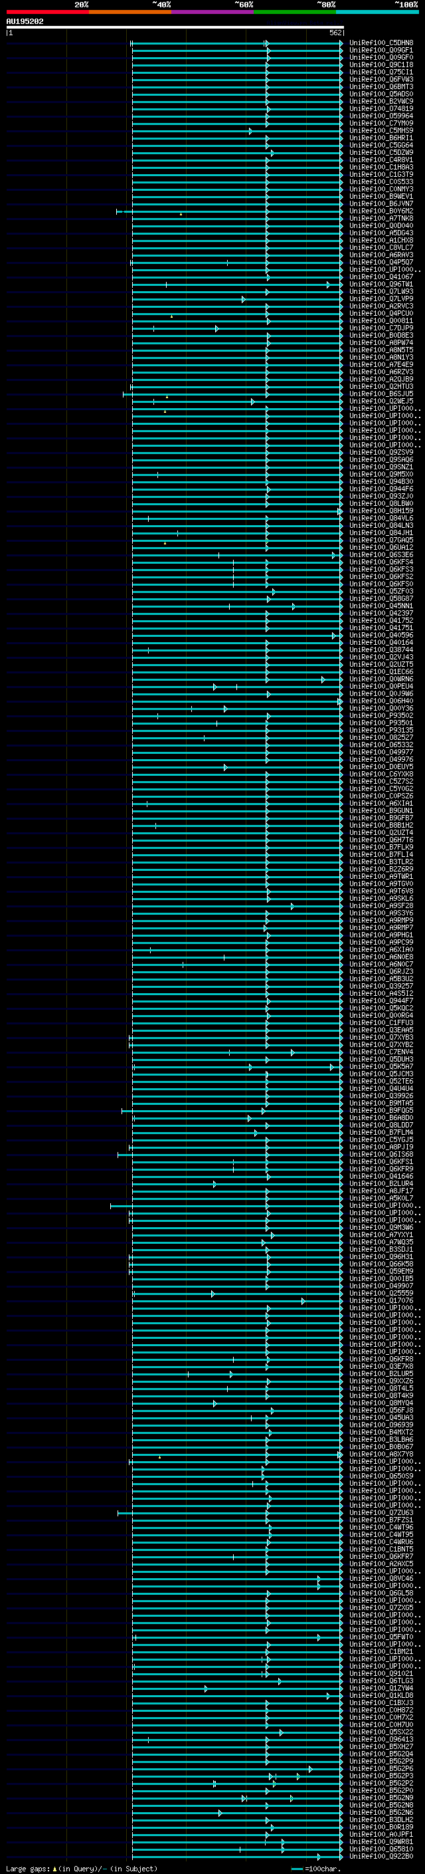Click the cyan =100char. scale bar

pyautogui.click(x=296, y=1869)
